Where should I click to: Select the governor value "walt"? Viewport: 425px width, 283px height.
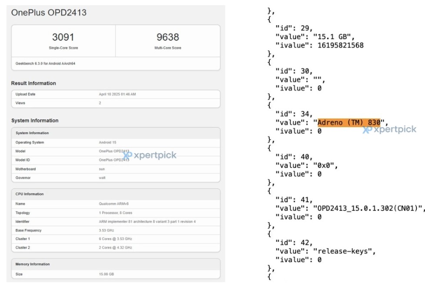pos(102,178)
